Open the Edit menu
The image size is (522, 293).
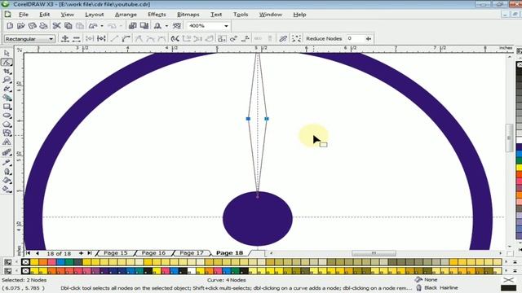tap(44, 15)
